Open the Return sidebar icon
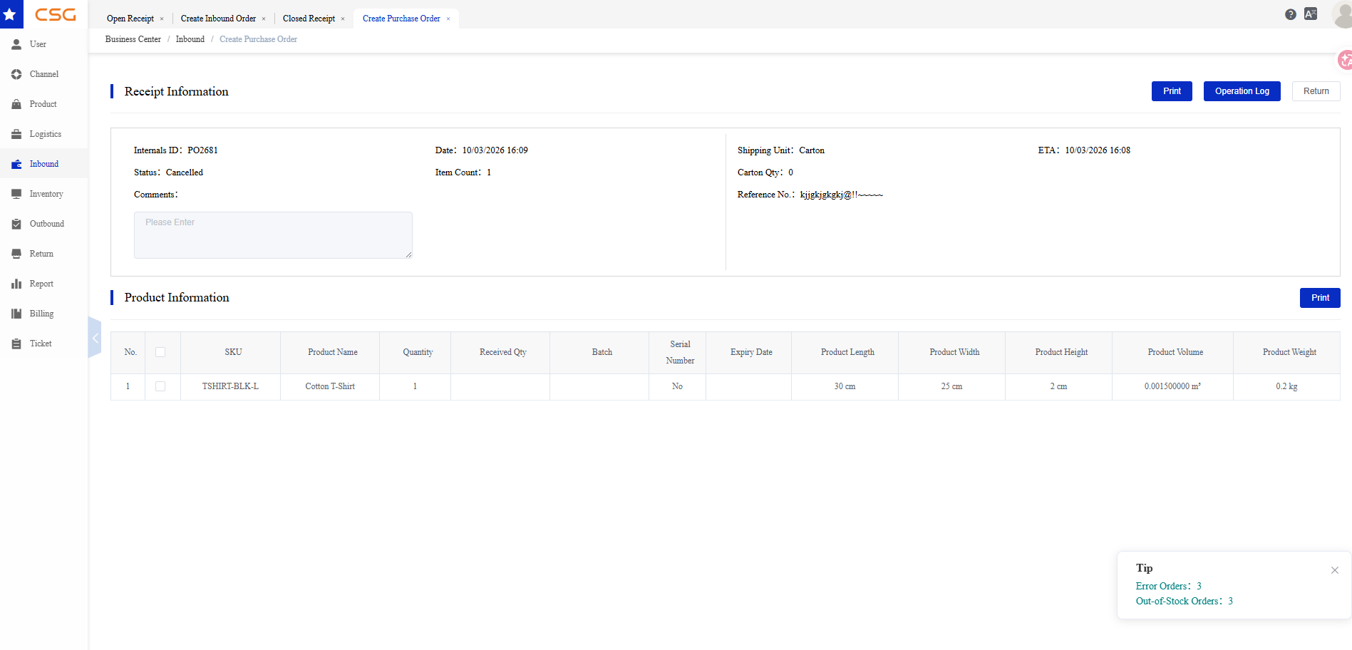The width and height of the screenshot is (1352, 650). [x=16, y=254]
